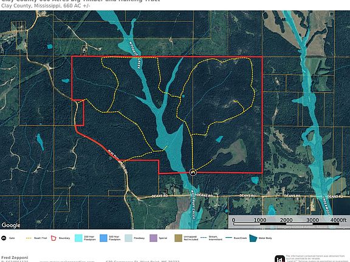This screenshot has width=350, height=262.
Task: Click the 100 Year Floodplain cyan swatch
Action: coord(78,238)
